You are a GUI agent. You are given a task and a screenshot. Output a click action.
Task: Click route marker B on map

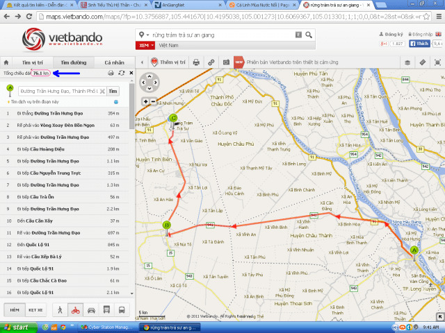tap(167, 228)
